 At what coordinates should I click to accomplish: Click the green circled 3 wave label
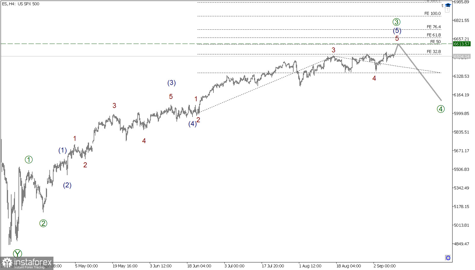(x=396, y=22)
